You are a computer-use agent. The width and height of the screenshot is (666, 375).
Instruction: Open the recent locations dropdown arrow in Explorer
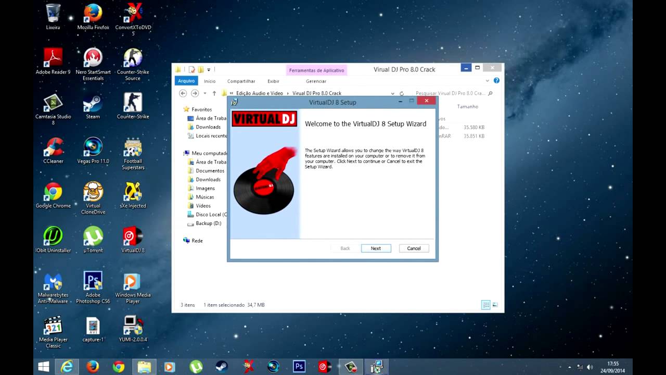pos(204,93)
